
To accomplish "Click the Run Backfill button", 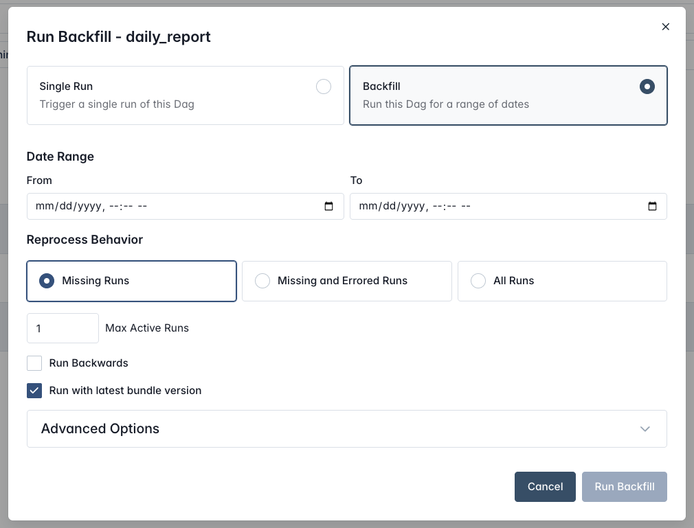I will point(624,487).
